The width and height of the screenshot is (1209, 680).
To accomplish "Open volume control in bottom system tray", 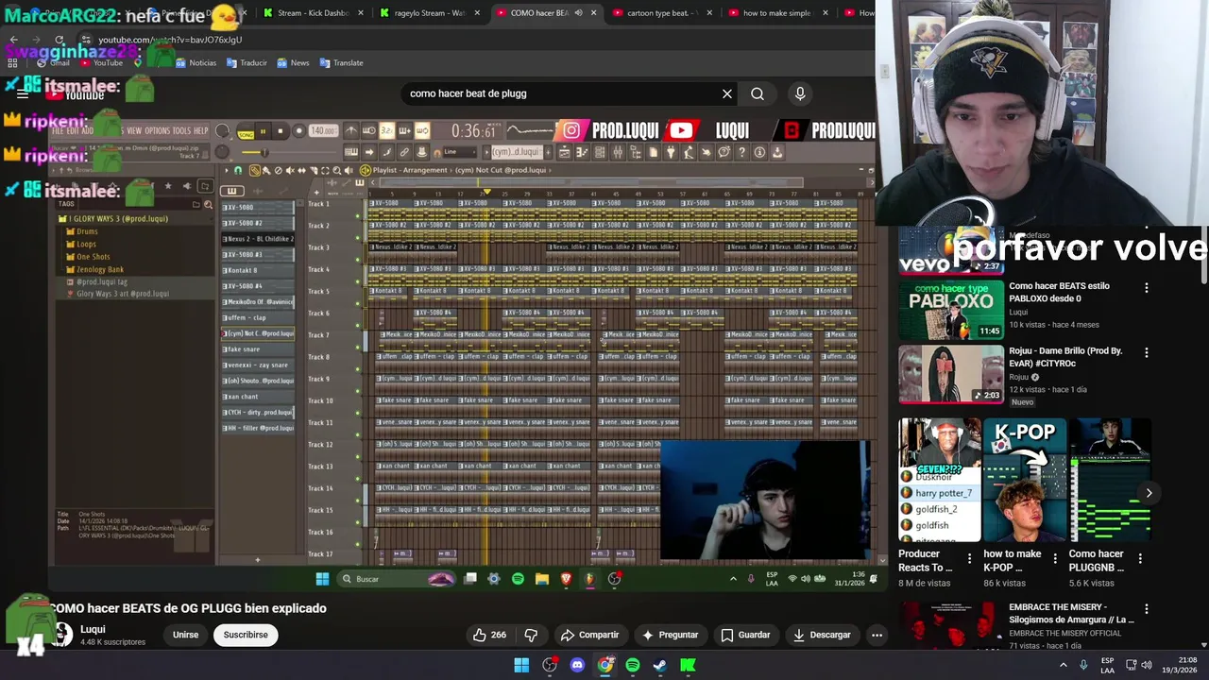I will 1147,665.
